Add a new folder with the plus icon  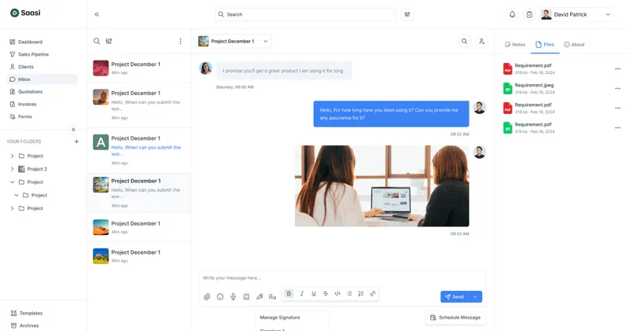click(x=76, y=142)
